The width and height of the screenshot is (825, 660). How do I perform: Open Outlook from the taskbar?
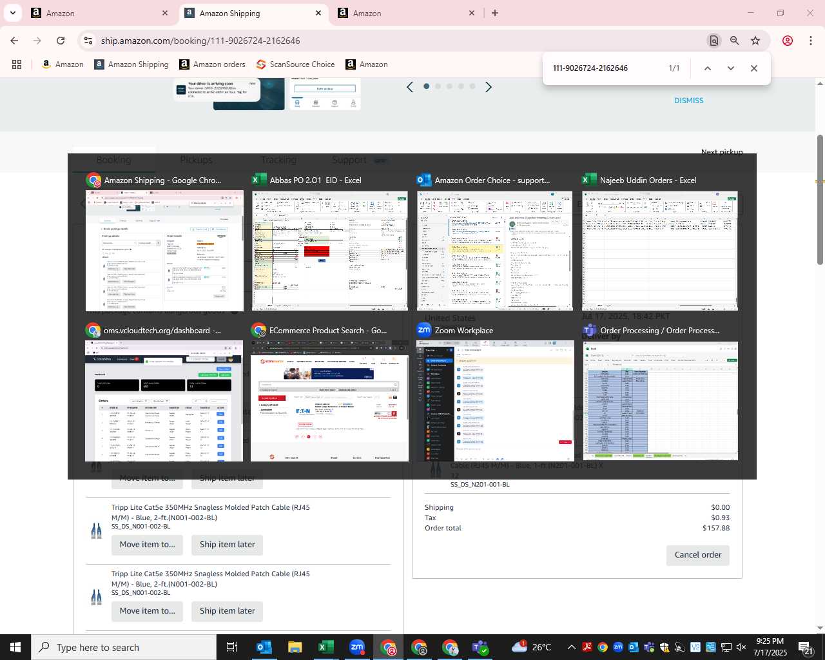click(264, 647)
